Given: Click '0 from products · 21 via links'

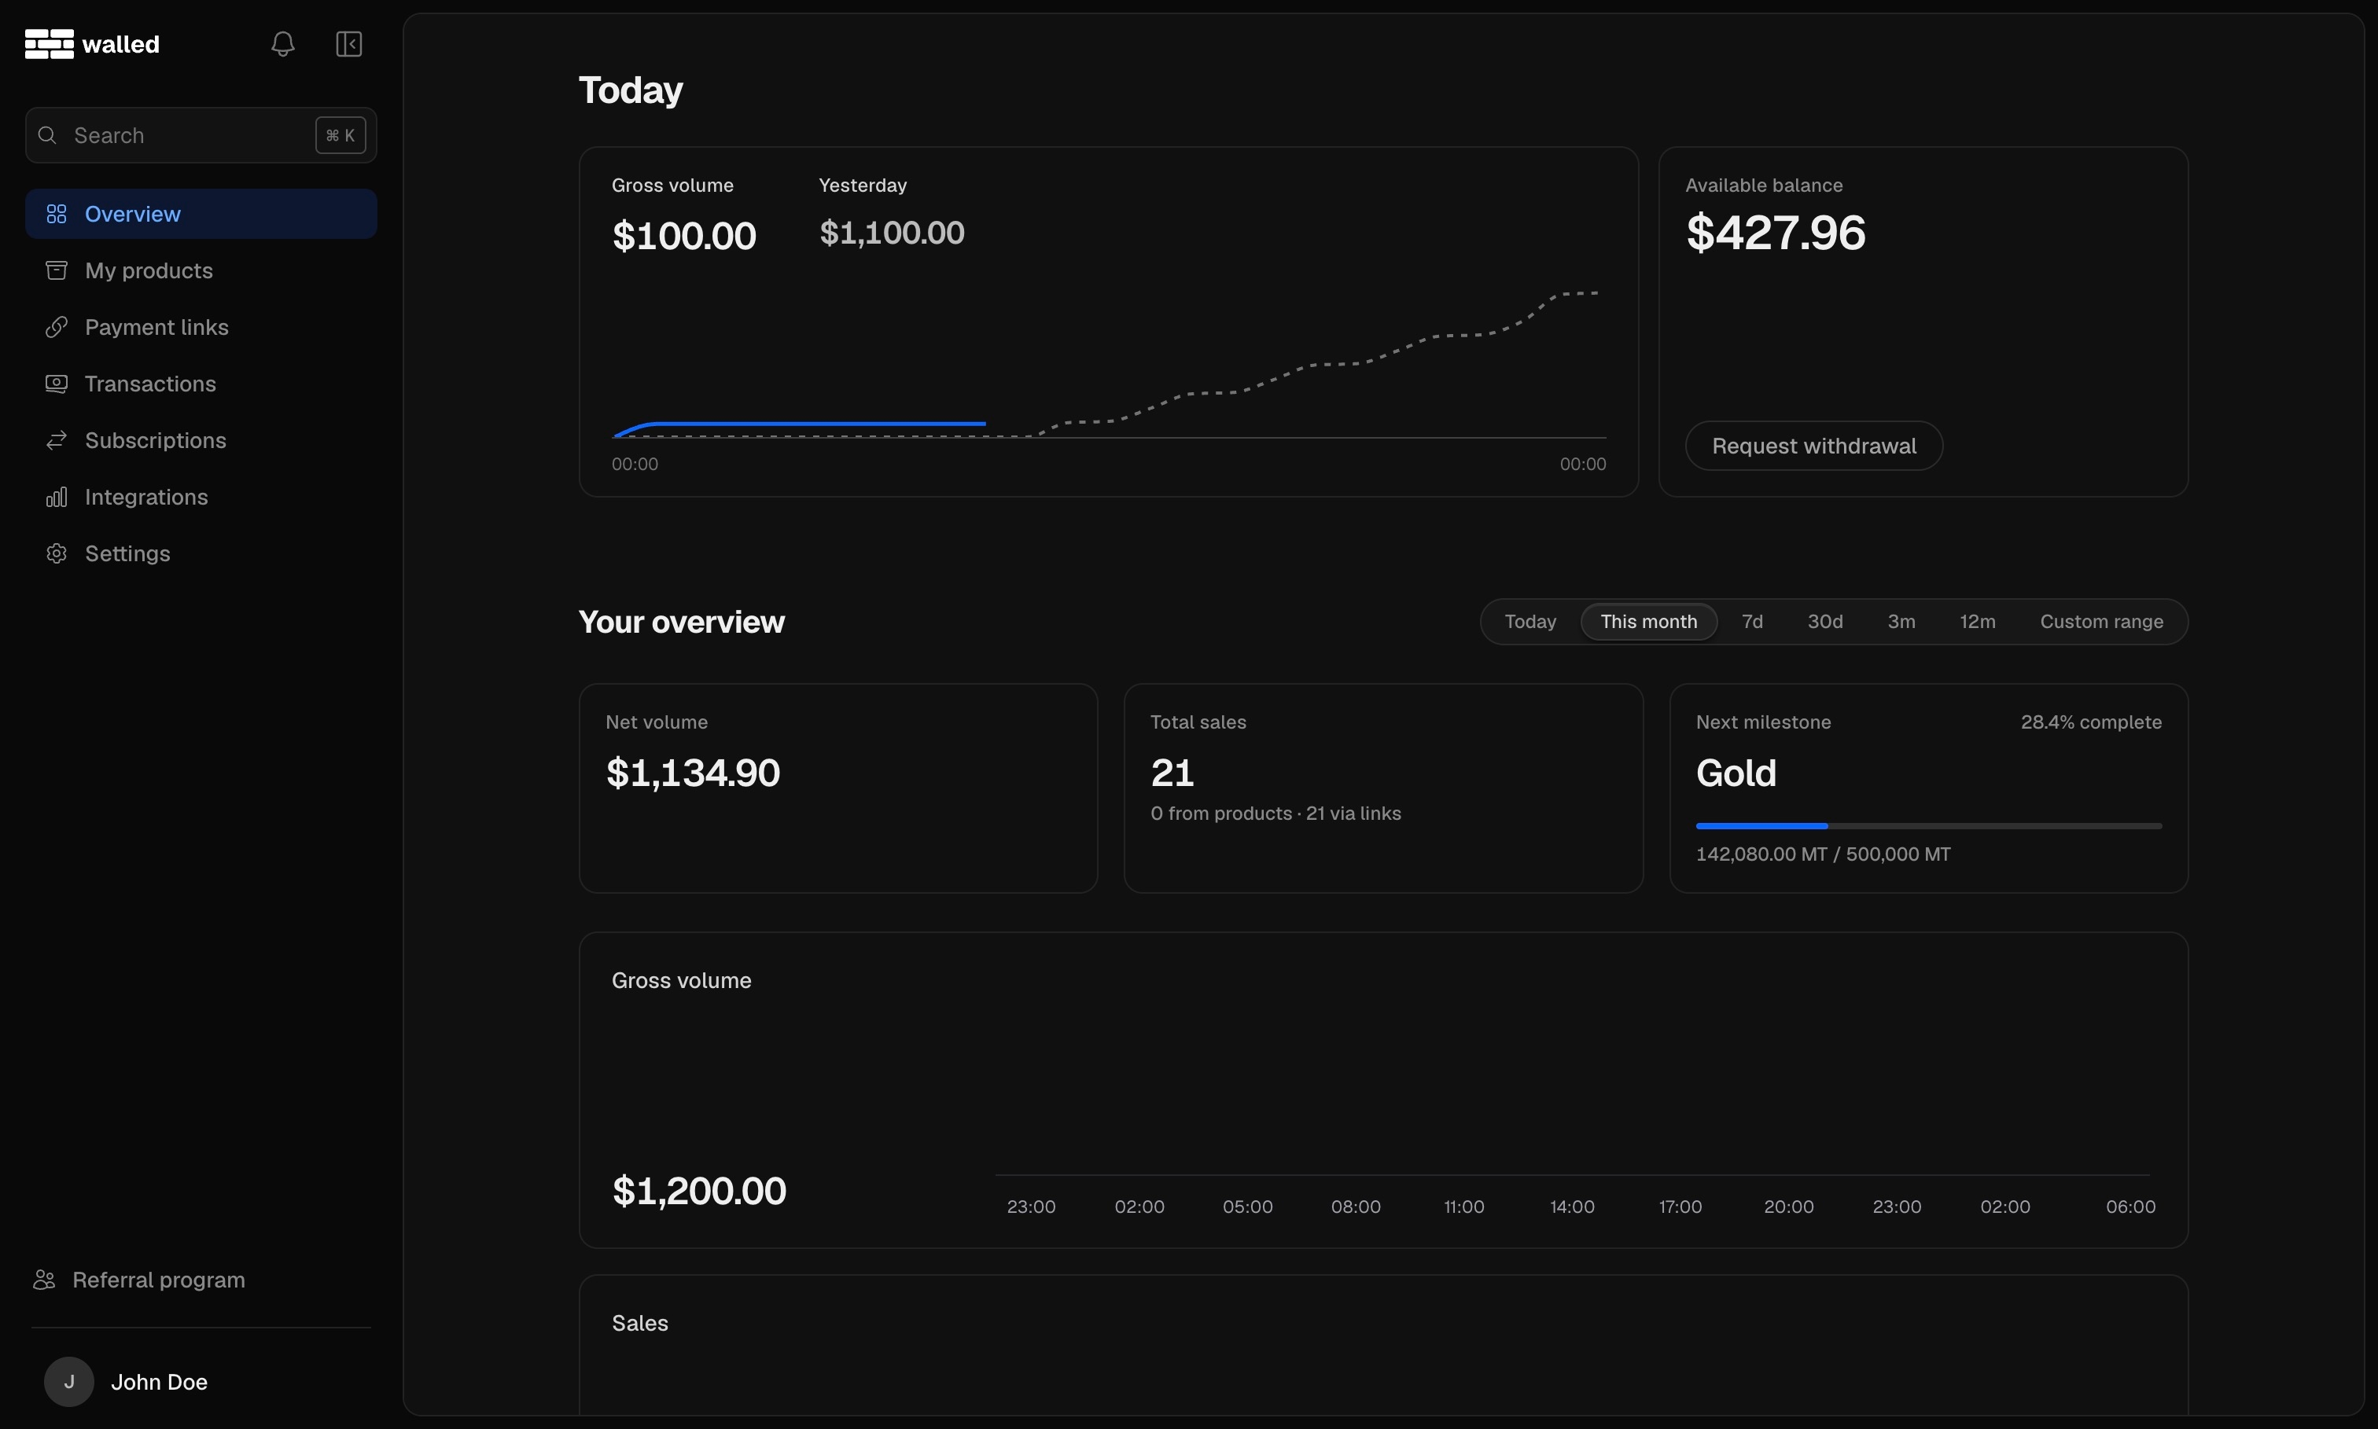Looking at the screenshot, I should point(1276,814).
